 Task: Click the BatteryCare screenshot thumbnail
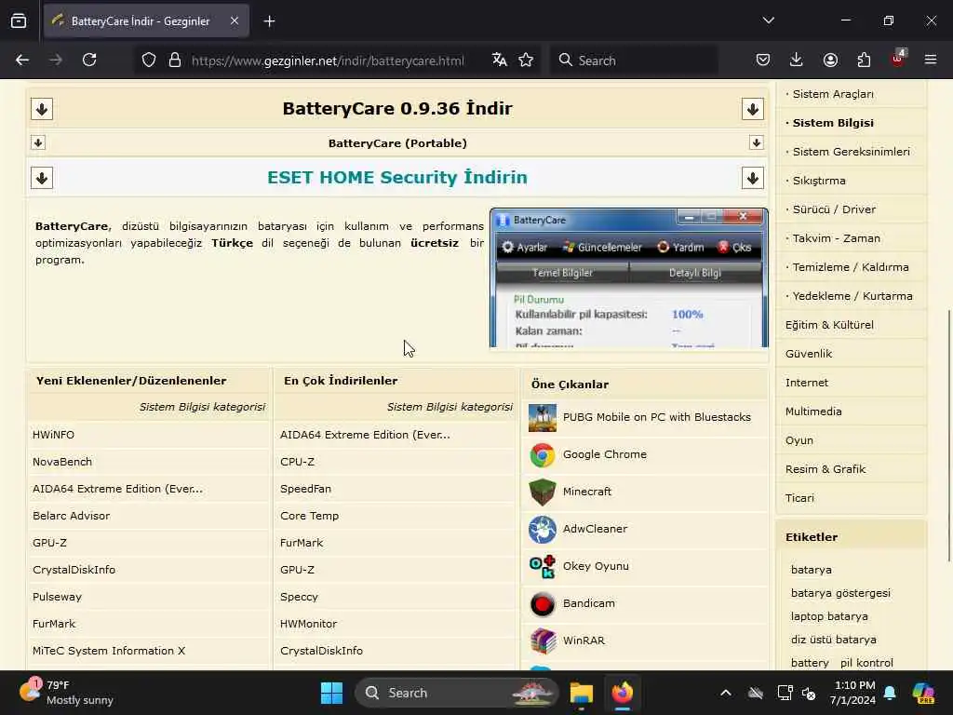click(x=629, y=277)
